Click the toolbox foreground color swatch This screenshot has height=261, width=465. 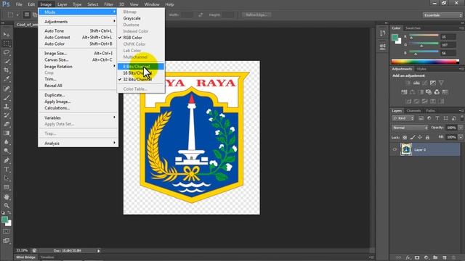[x=5, y=220]
